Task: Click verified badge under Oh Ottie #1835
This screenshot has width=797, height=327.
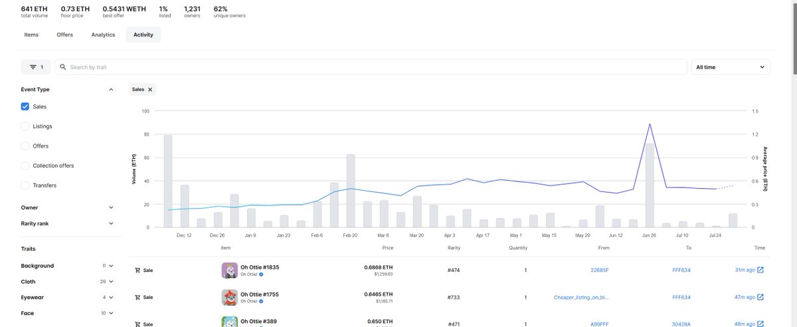Action: 262,274
